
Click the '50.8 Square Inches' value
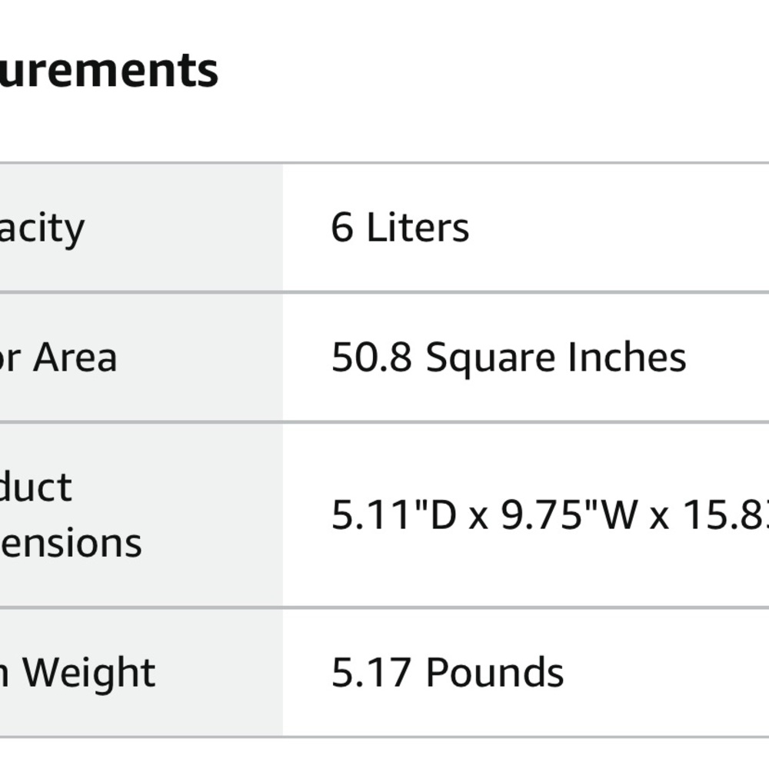[x=508, y=358]
